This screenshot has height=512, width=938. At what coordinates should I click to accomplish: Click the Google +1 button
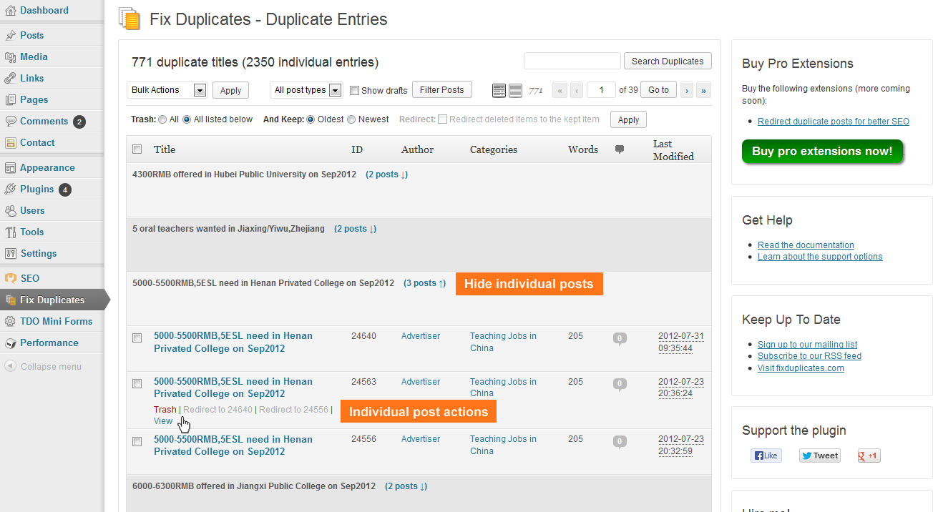coord(869,456)
